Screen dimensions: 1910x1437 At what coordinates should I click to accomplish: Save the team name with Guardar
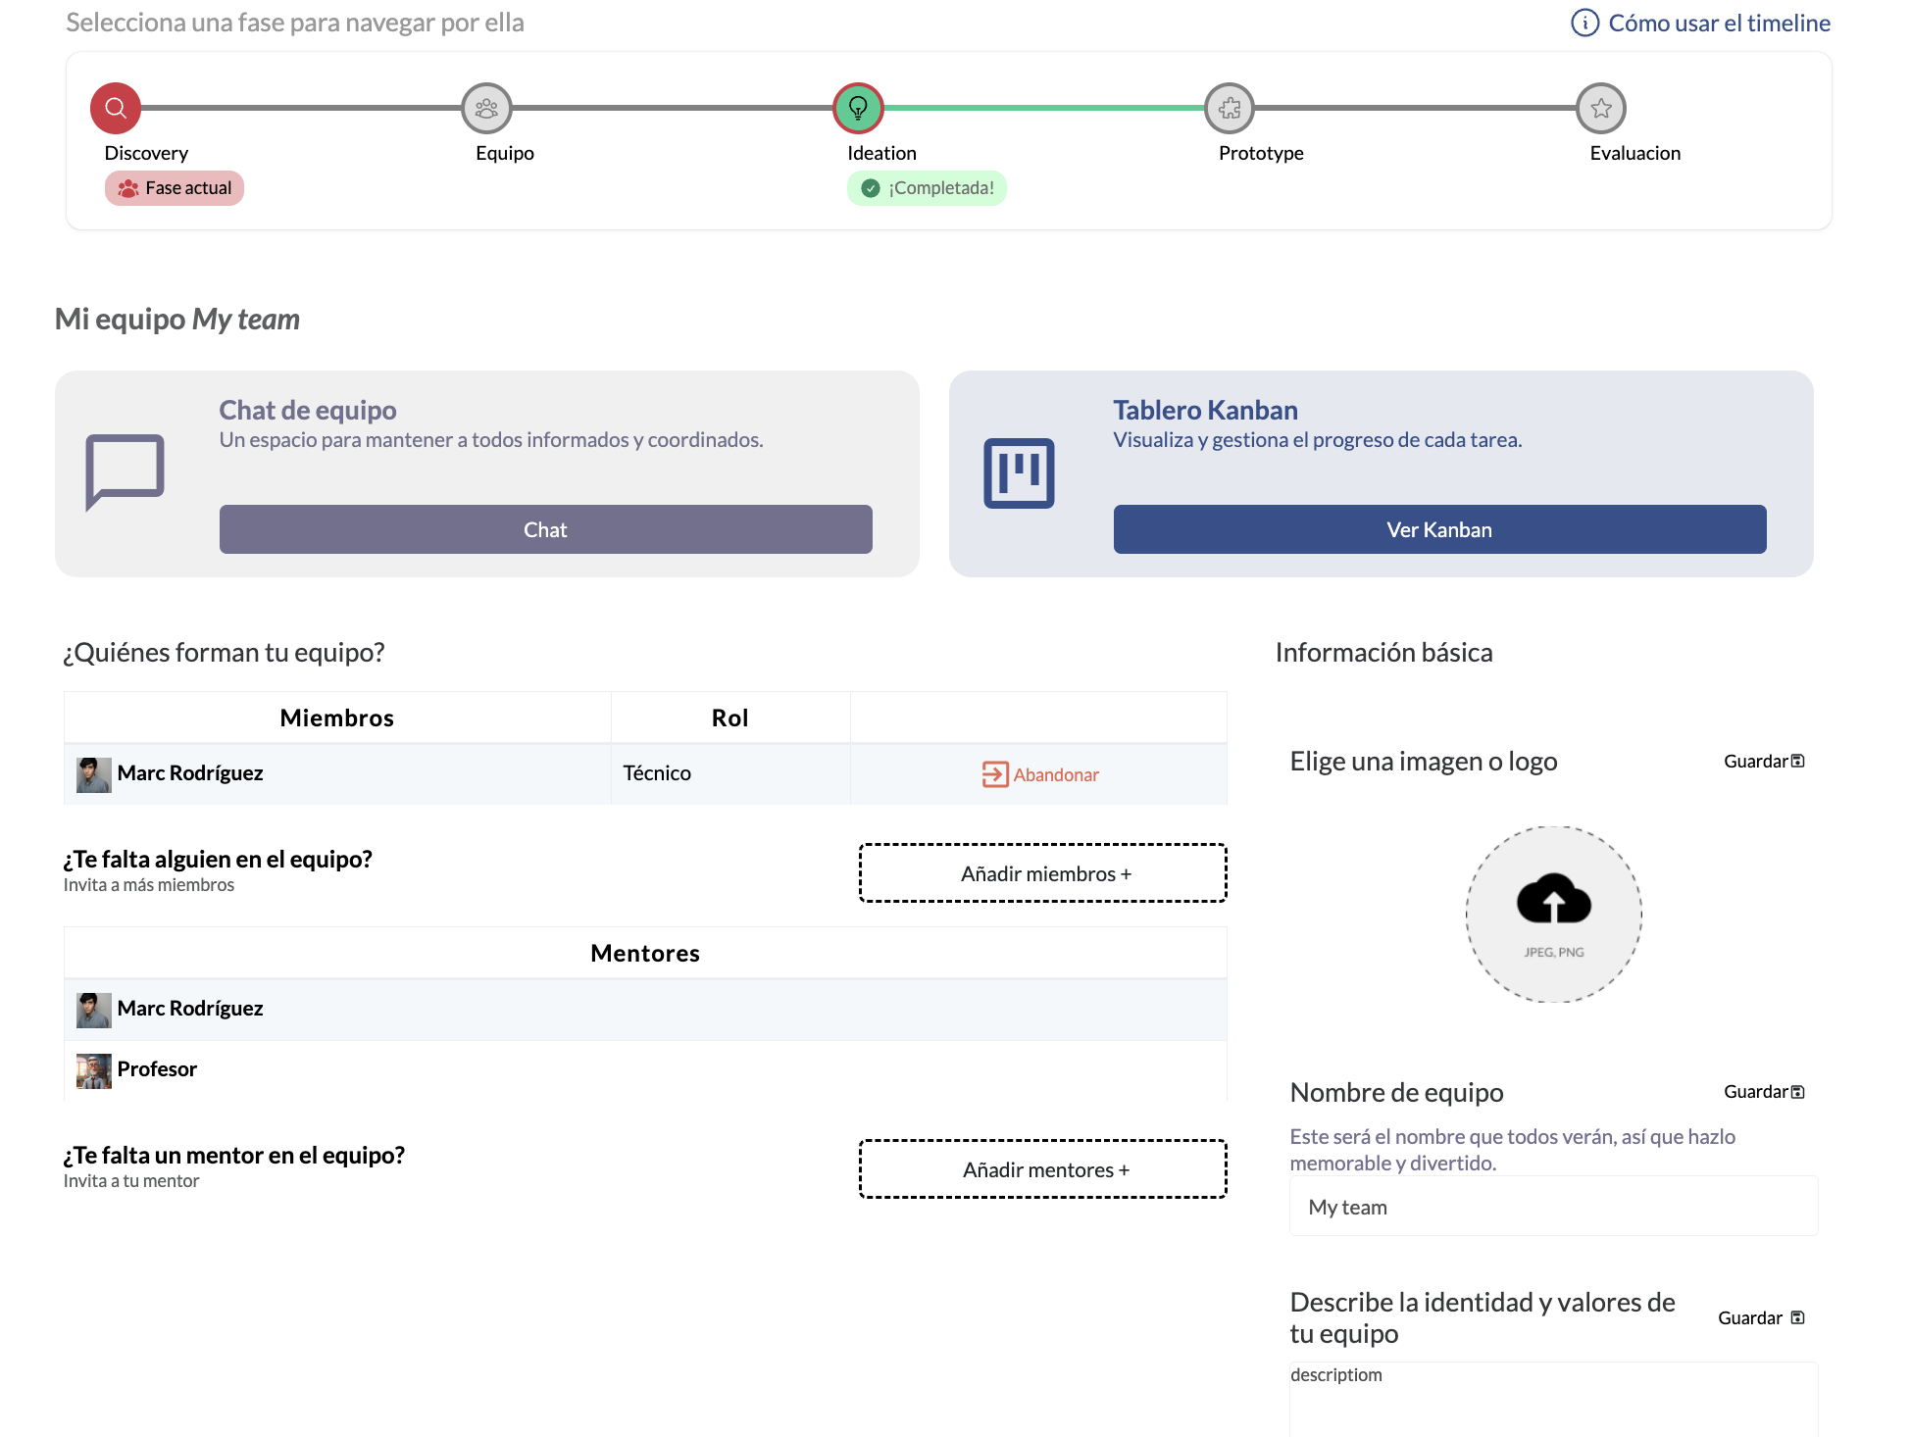(1763, 1091)
